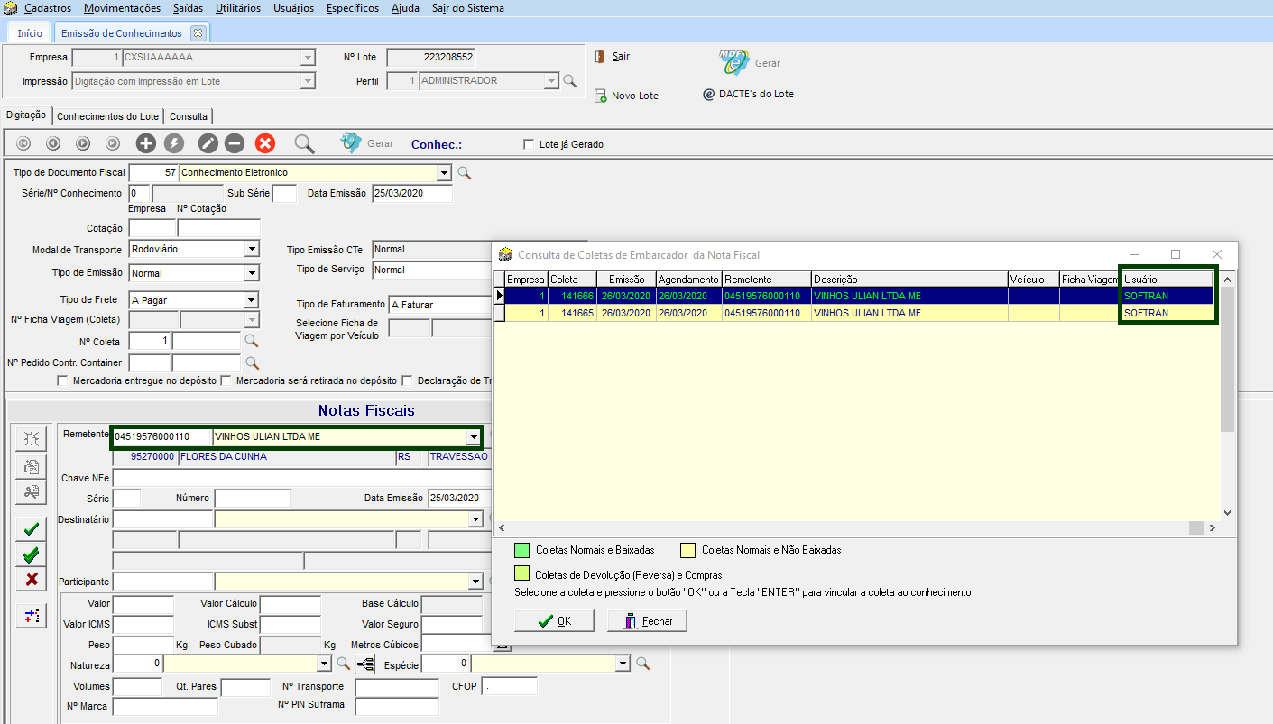Click the gray minus remove-record icon
The image size is (1273, 724).
(235, 143)
